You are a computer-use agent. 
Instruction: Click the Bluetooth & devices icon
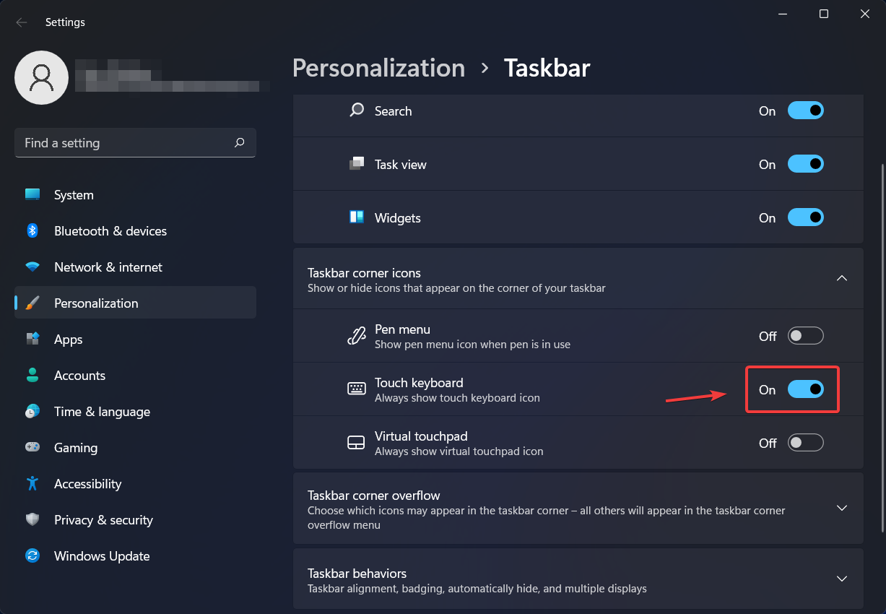32,231
